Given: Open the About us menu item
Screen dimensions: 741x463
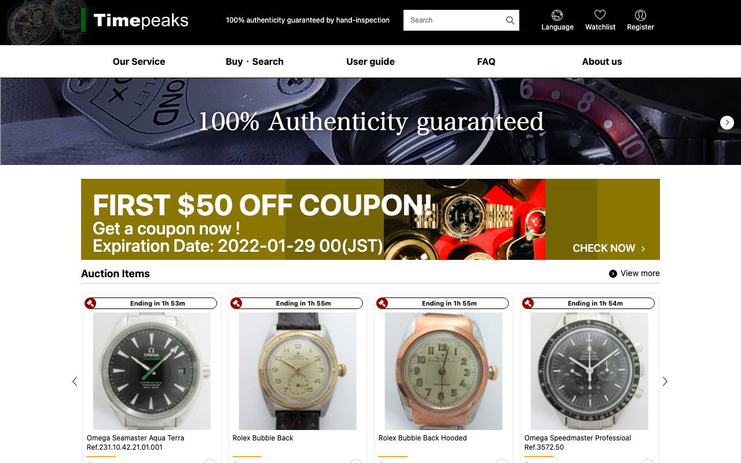Looking at the screenshot, I should [x=602, y=61].
